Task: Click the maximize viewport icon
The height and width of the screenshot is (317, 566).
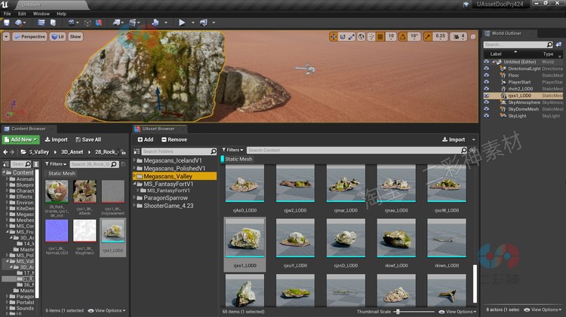Action: [x=473, y=37]
